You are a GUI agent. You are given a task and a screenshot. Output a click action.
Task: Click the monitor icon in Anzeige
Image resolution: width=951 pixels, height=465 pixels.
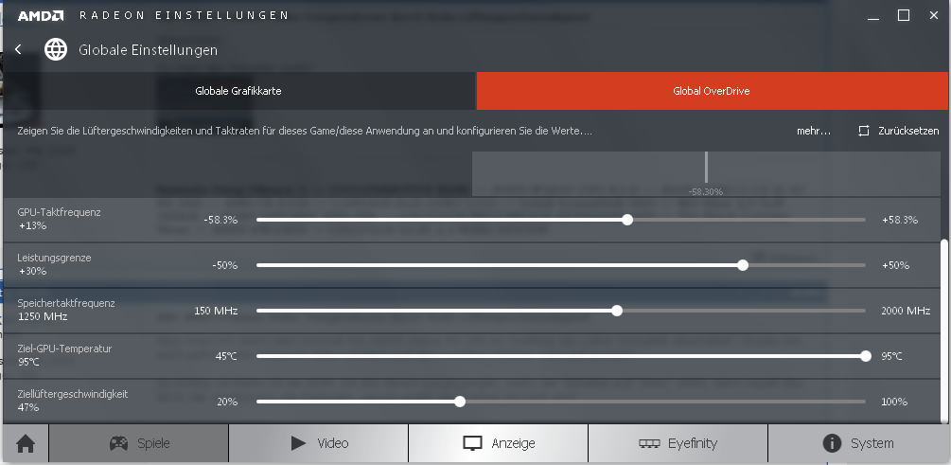[x=472, y=444]
